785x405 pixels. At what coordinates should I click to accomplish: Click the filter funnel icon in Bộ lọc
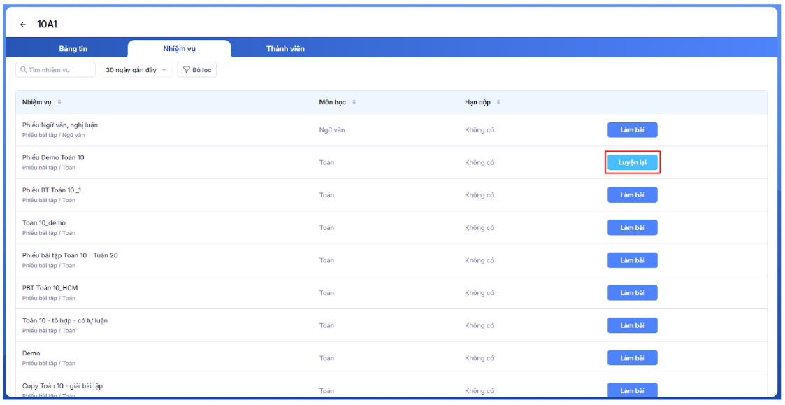(186, 70)
